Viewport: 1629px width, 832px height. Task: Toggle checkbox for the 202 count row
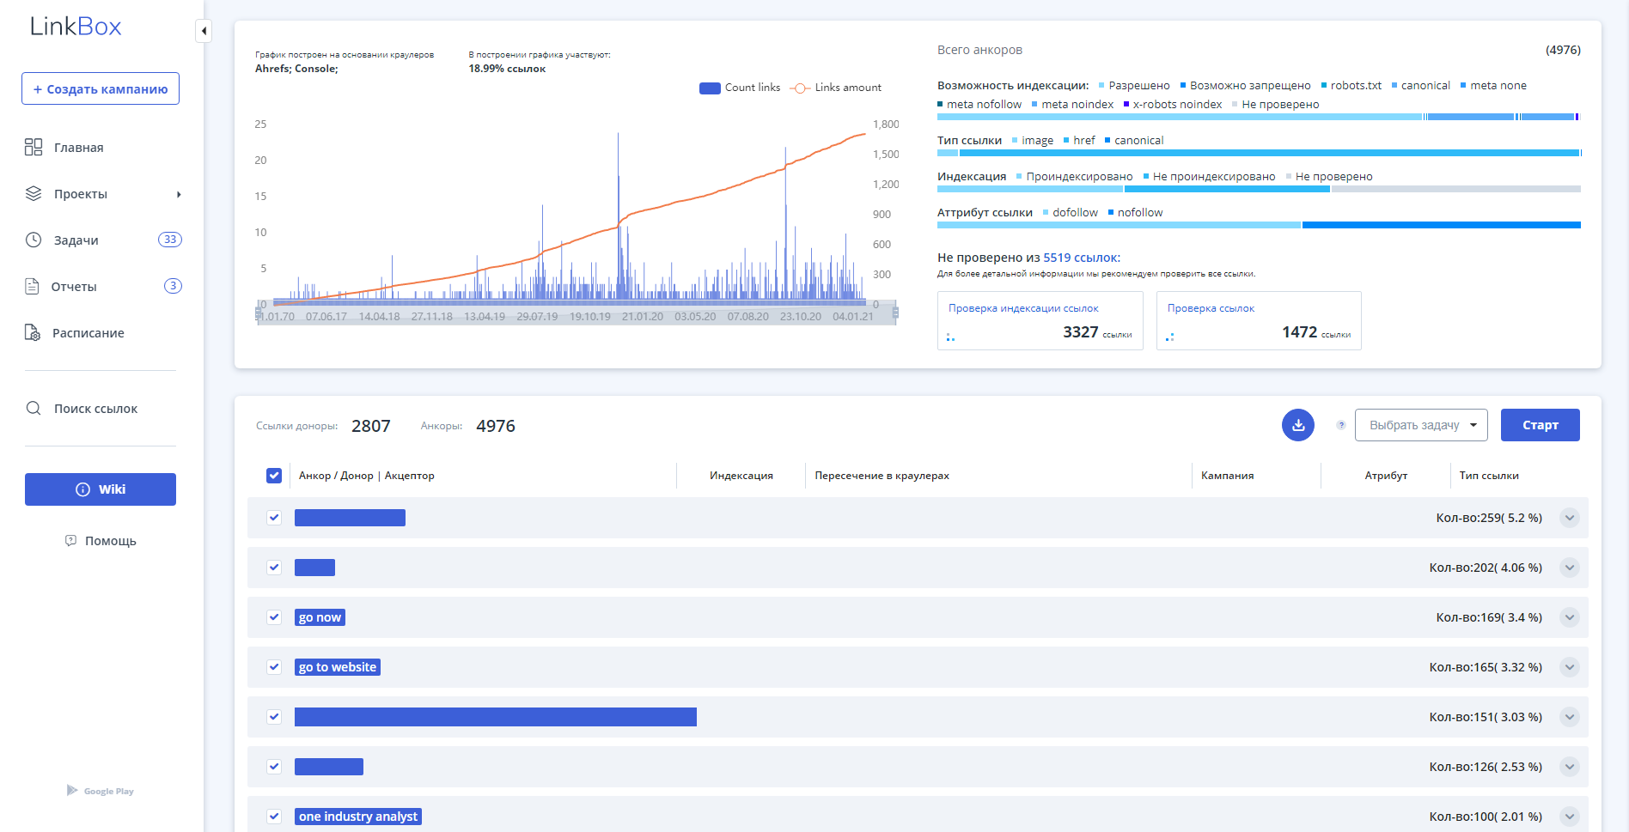tap(274, 568)
